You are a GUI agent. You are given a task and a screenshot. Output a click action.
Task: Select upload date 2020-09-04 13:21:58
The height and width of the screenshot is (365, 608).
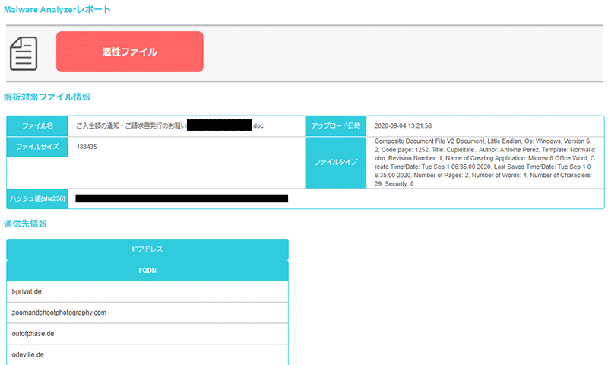(403, 125)
